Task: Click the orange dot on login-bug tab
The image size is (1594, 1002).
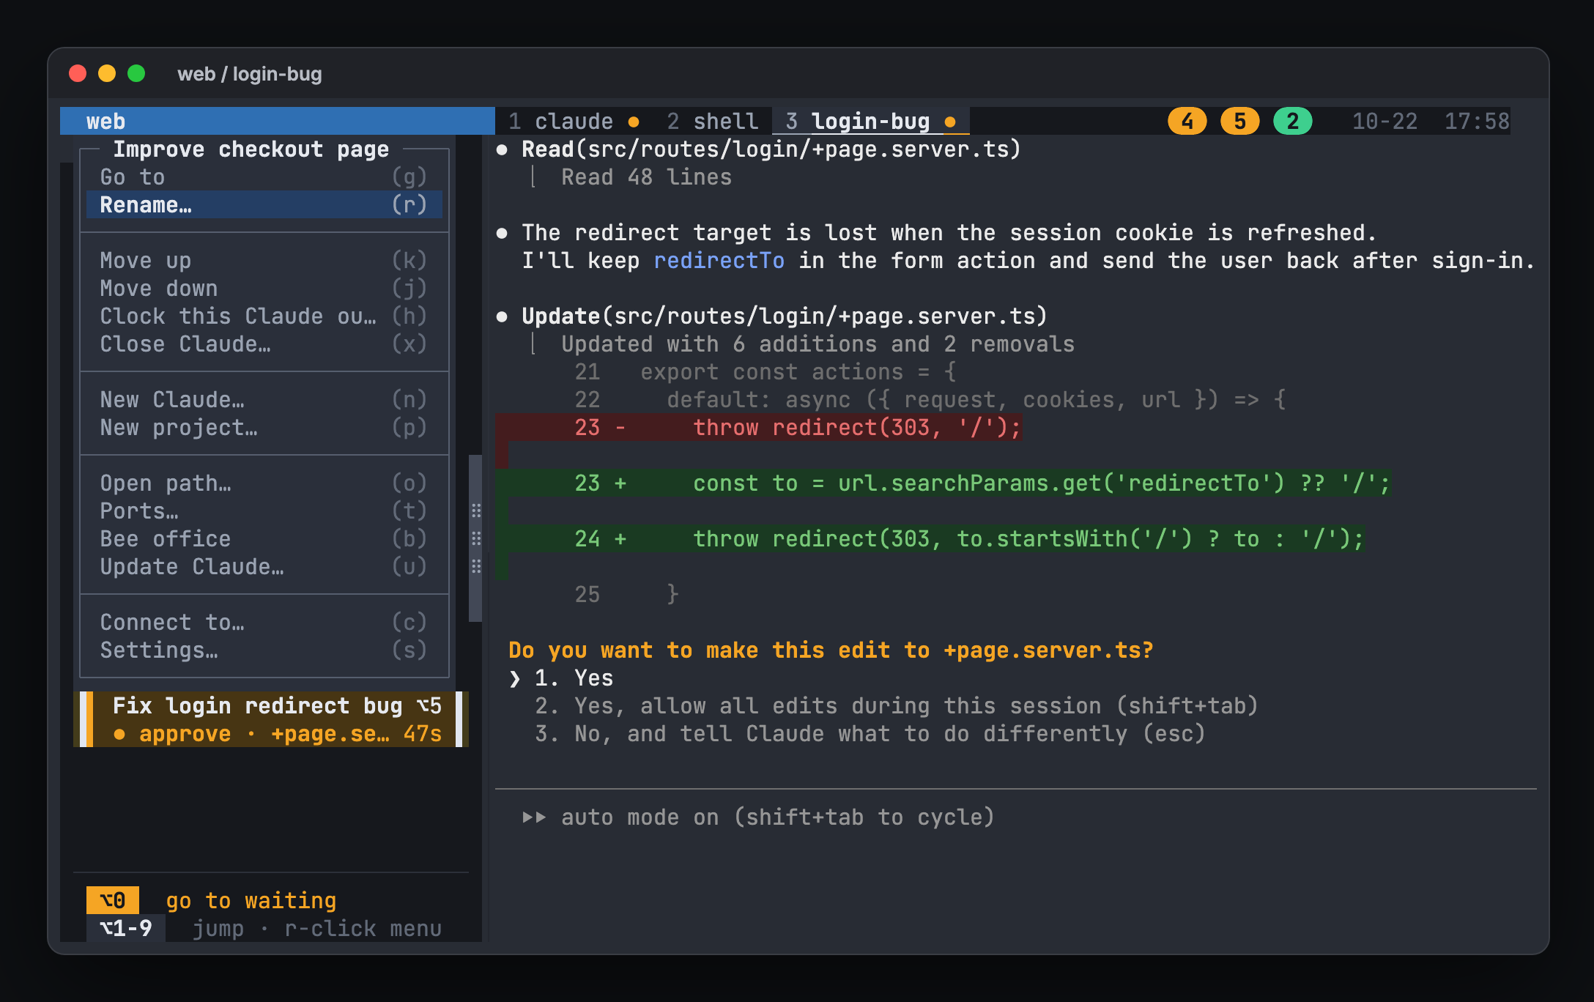Action: tap(950, 122)
